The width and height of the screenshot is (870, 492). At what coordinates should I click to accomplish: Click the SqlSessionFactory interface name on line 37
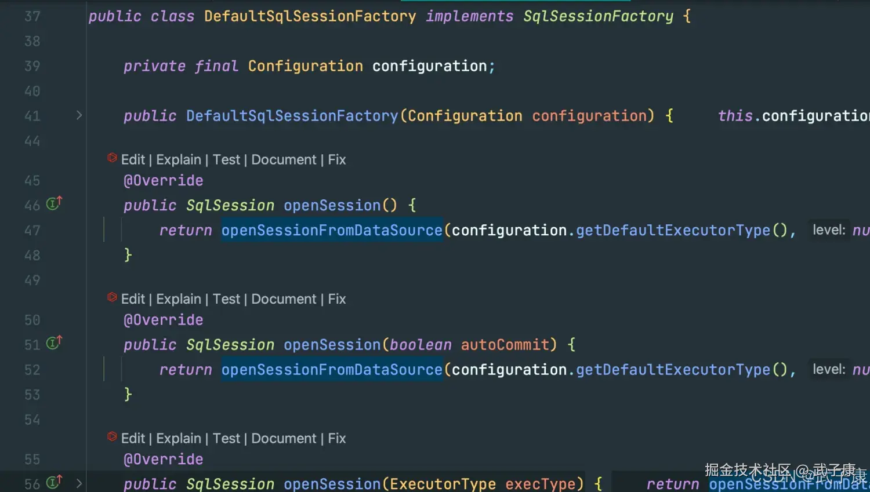pos(598,16)
